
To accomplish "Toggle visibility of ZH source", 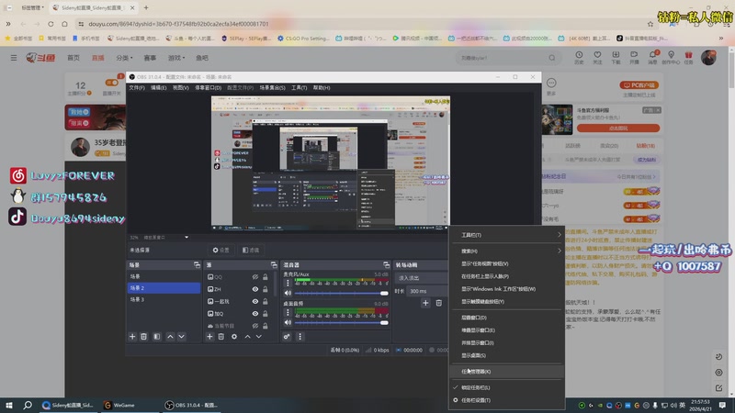I will coord(255,289).
